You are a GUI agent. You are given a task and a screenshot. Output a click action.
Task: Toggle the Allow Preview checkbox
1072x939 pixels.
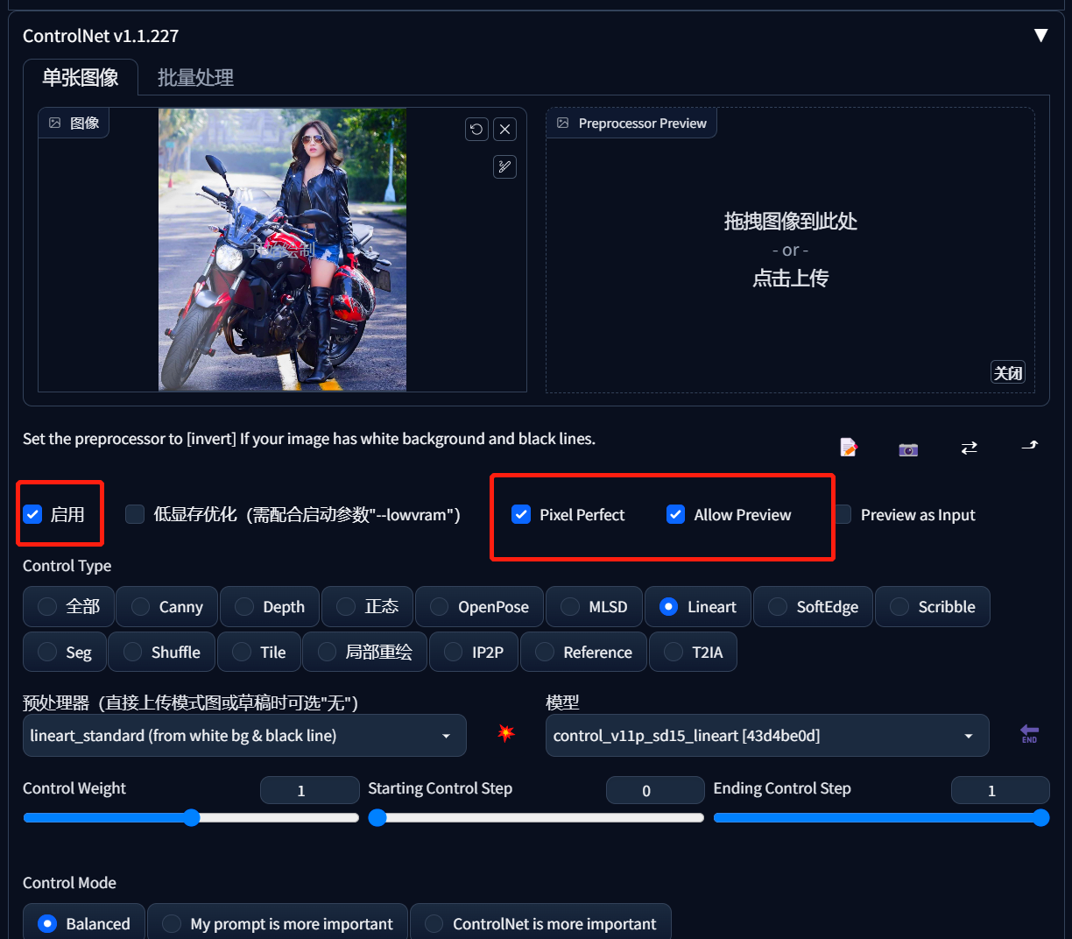pos(675,514)
